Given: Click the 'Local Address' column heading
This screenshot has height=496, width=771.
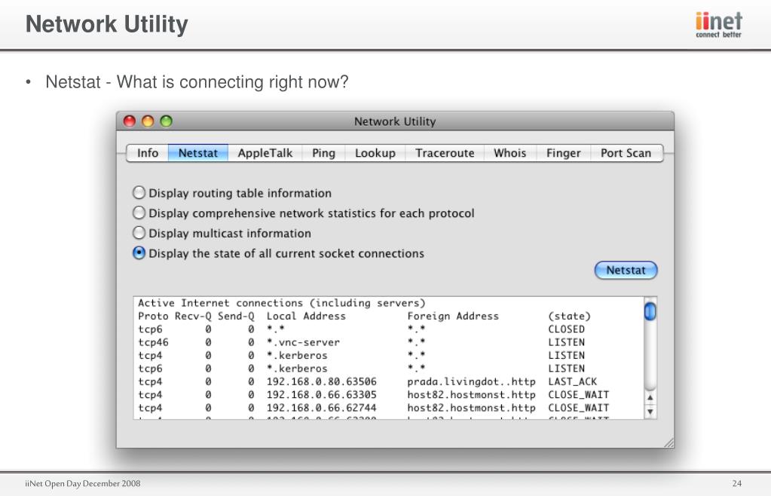Looking at the screenshot, I should (306, 316).
